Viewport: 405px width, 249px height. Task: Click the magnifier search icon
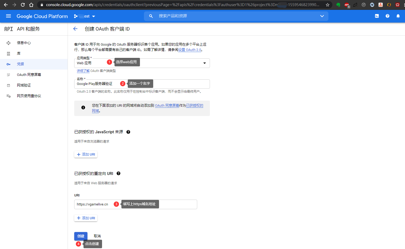[151, 16]
